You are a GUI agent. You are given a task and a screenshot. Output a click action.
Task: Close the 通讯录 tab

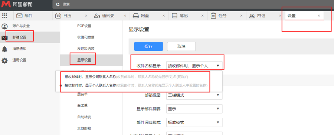click(125, 16)
